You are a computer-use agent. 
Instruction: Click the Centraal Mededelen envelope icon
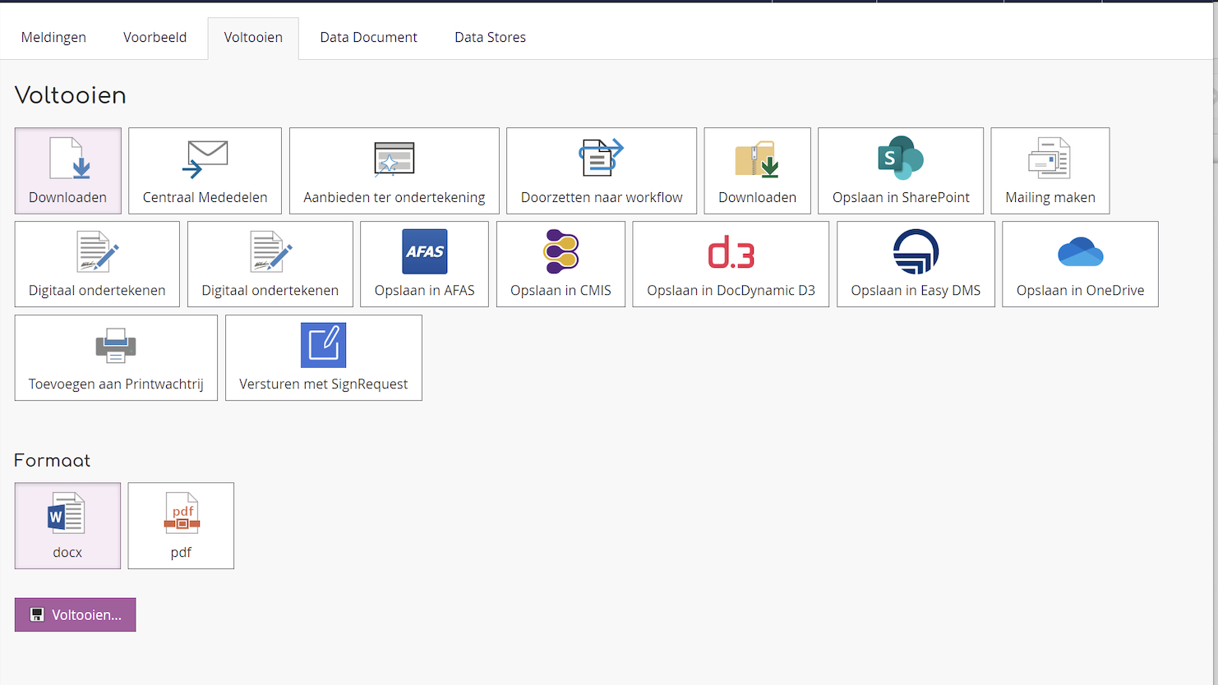(x=205, y=159)
